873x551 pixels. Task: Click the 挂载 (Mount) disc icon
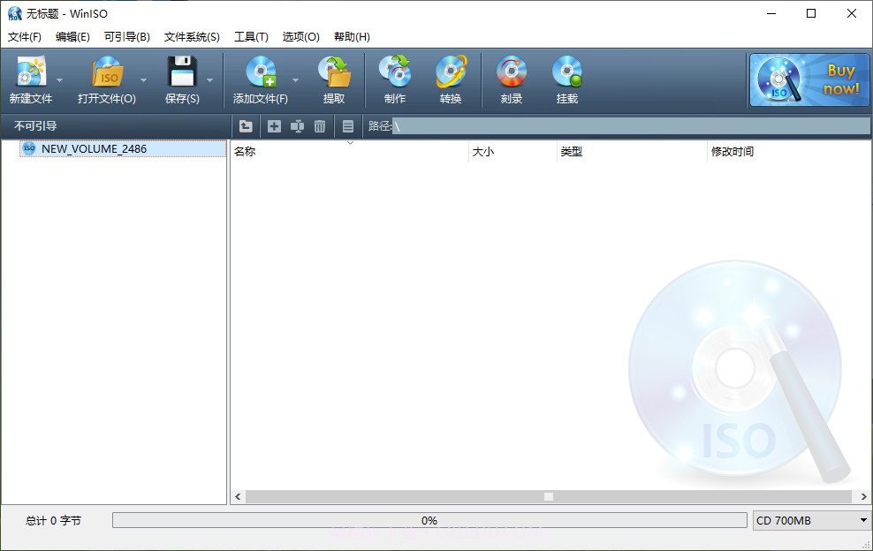click(x=567, y=73)
